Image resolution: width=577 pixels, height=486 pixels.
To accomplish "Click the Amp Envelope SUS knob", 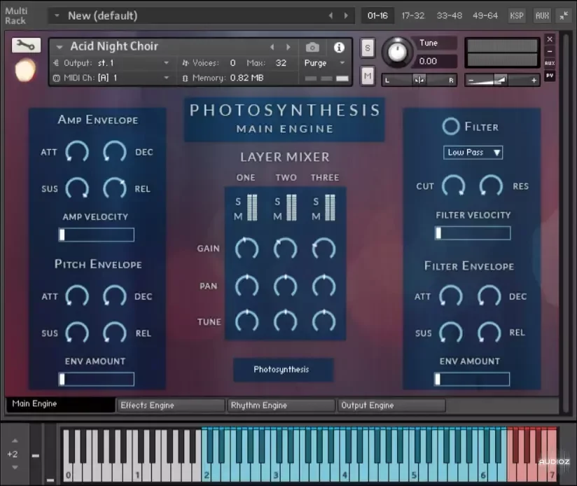I will tap(77, 188).
